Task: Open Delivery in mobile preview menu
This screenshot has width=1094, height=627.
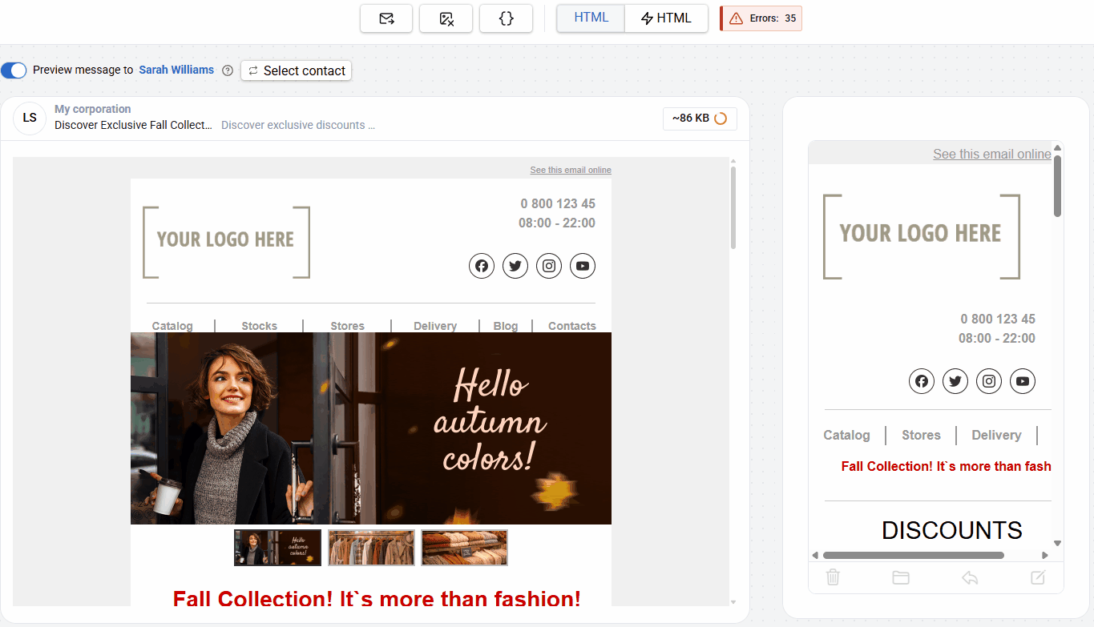Action: click(x=996, y=435)
